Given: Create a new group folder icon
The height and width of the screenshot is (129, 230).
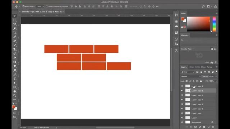Looking at the screenshot, I should (x=204, y=127).
